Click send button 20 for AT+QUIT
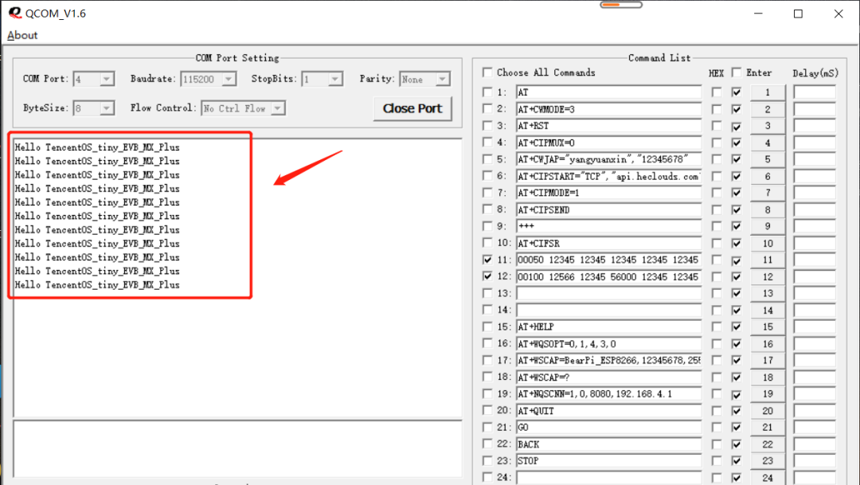 (768, 410)
